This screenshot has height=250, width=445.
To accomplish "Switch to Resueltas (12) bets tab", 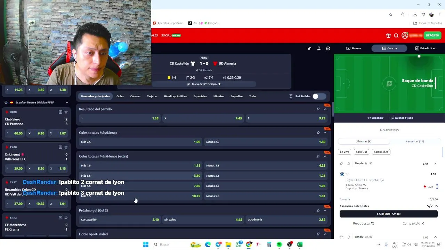I will click(x=414, y=142).
